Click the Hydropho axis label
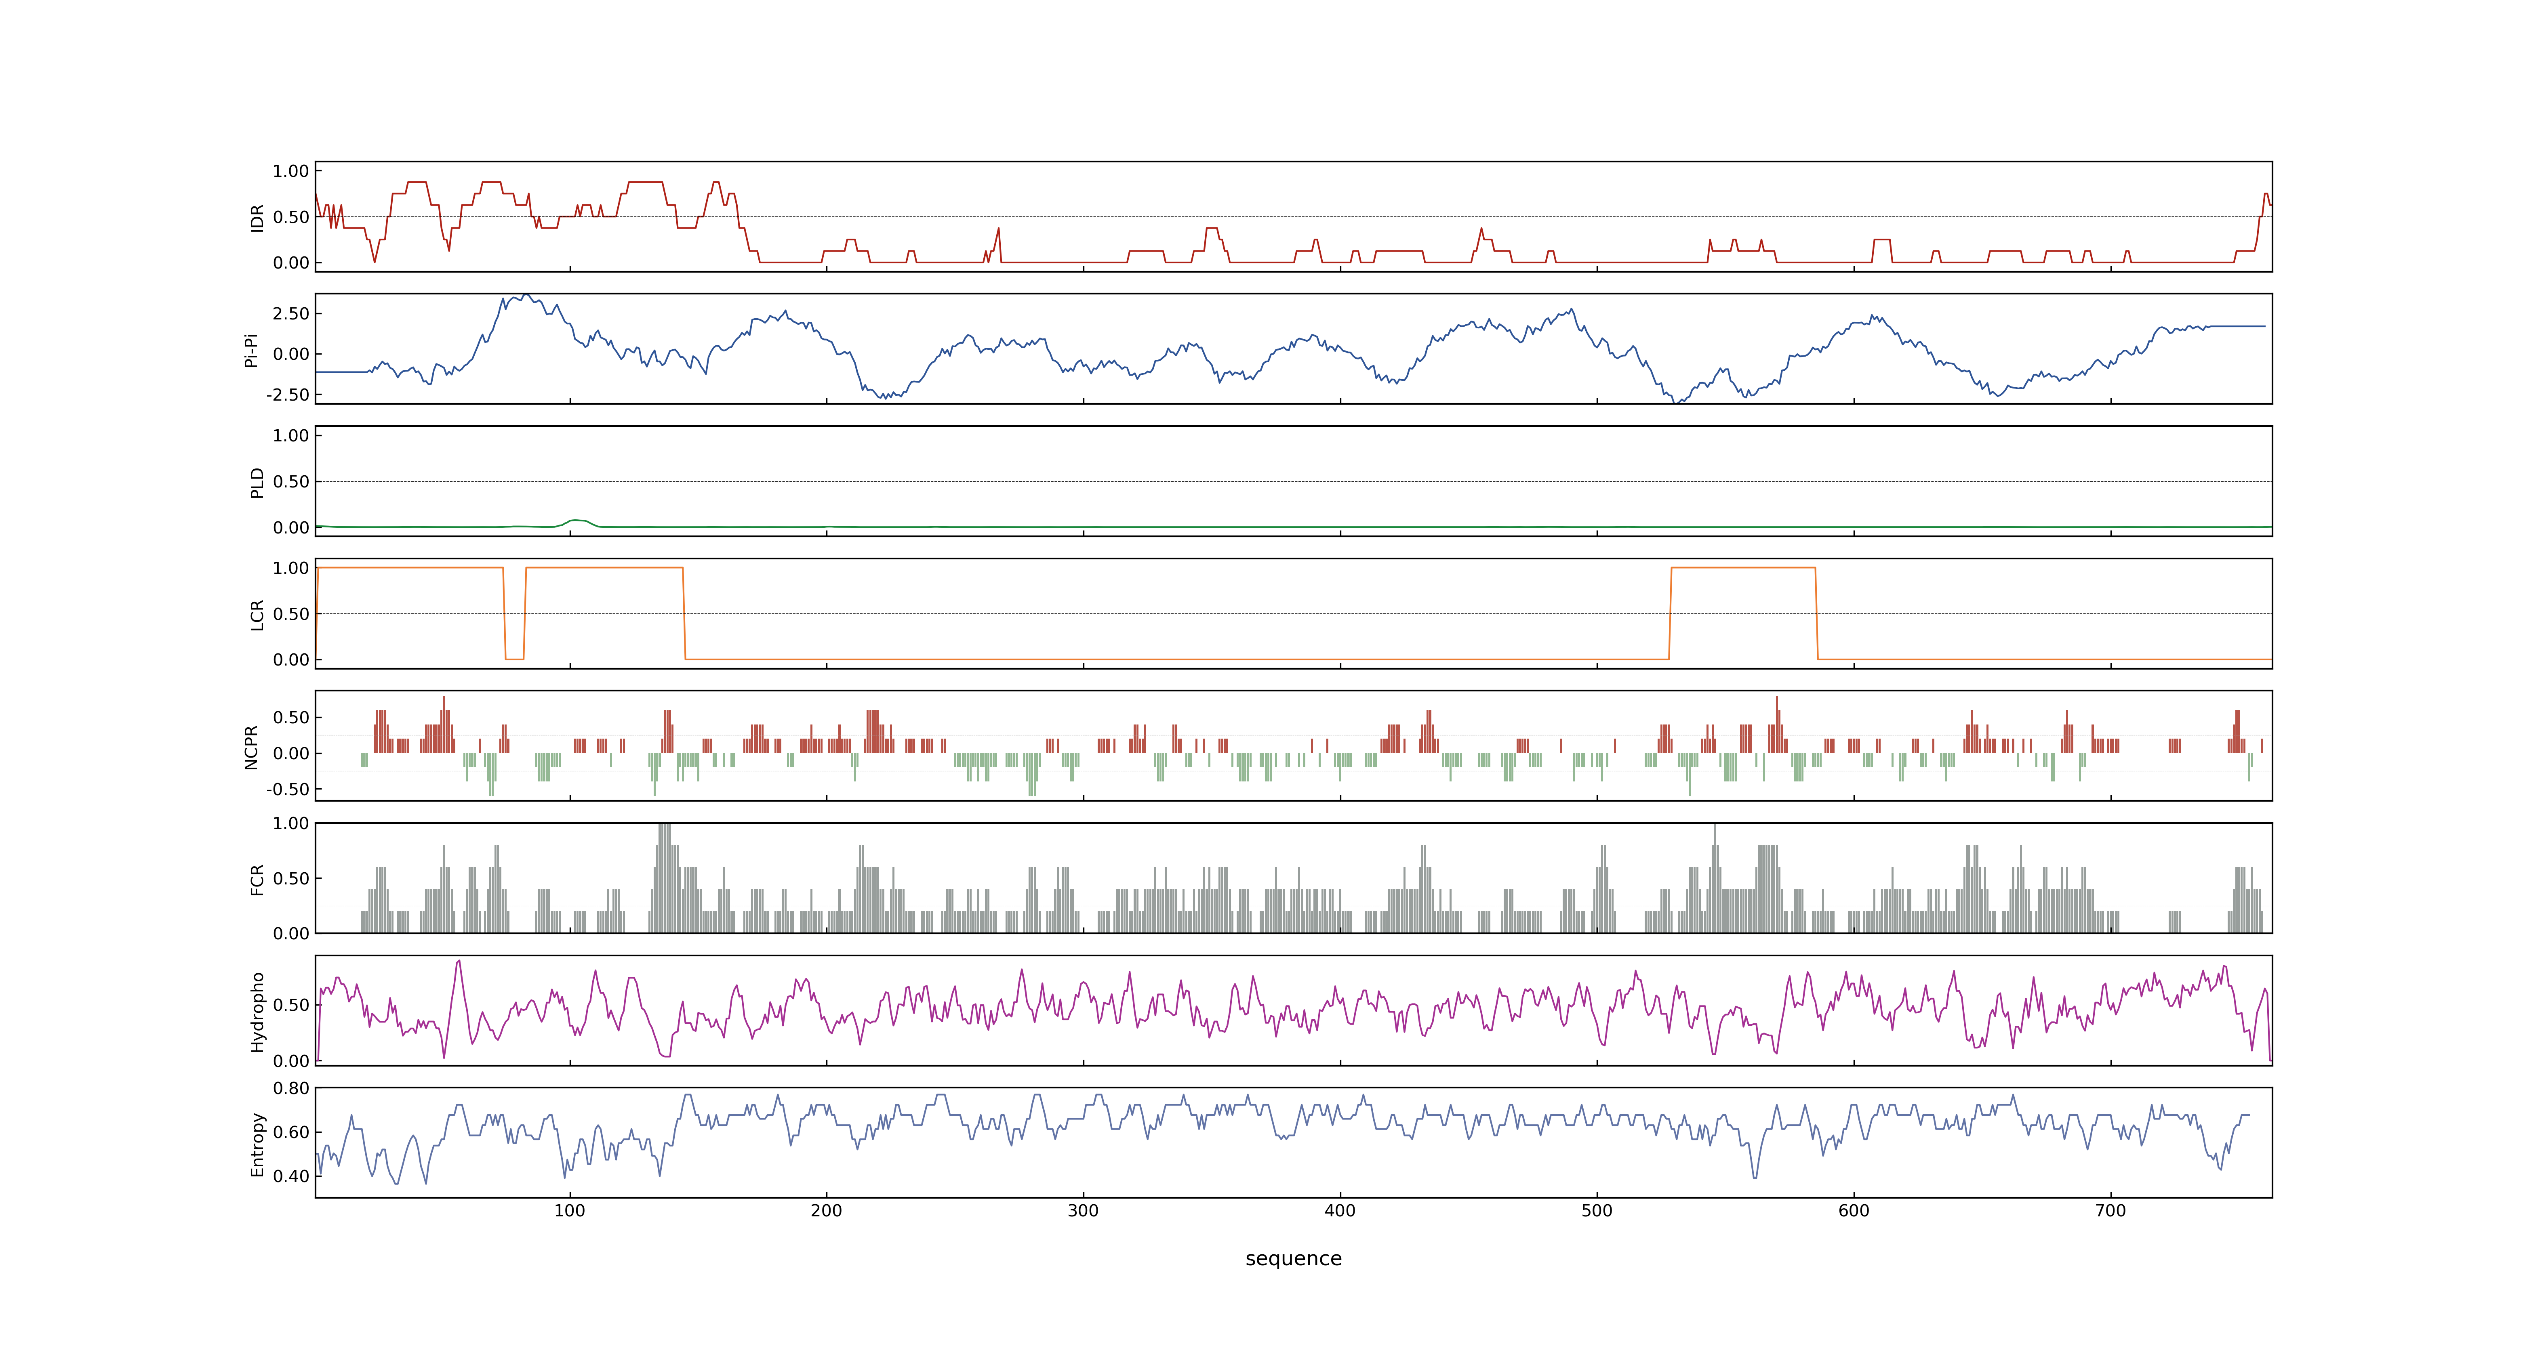The height and width of the screenshot is (1346, 2525). click(258, 1012)
